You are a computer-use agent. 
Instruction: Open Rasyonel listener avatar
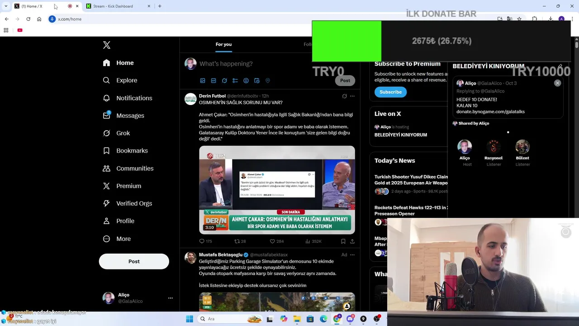494,147
